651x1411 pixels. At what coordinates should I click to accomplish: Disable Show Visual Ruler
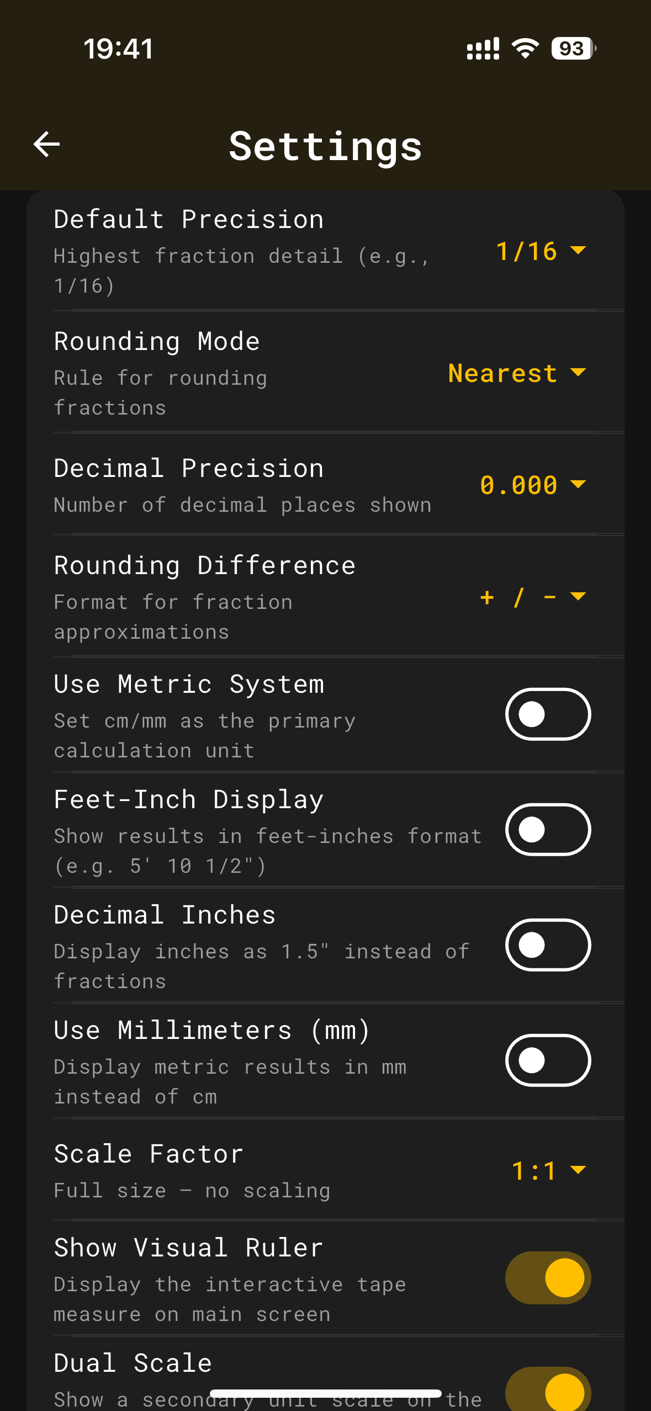[547, 1278]
